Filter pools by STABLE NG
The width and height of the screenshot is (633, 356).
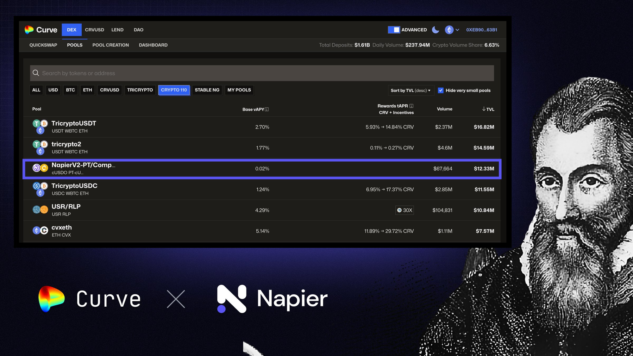click(x=207, y=90)
